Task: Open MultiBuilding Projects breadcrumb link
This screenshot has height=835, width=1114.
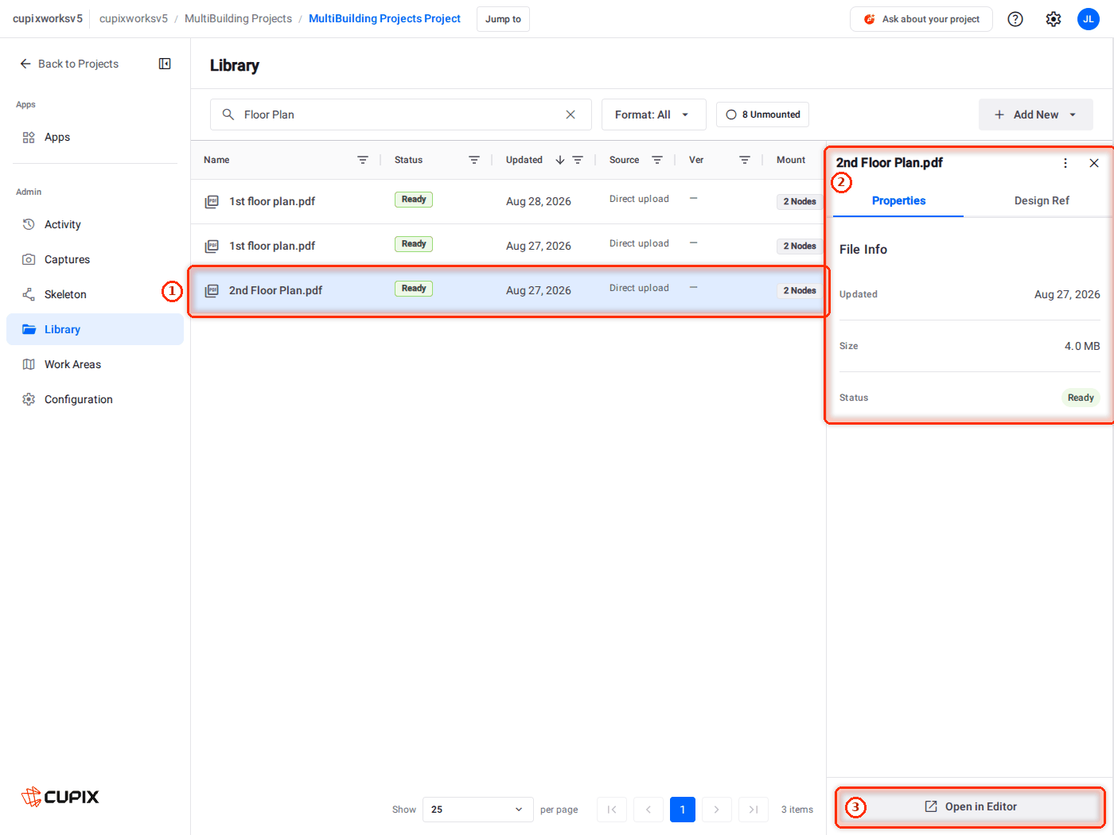Action: [238, 18]
